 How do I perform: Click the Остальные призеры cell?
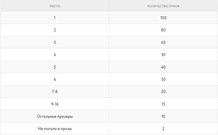55,117
